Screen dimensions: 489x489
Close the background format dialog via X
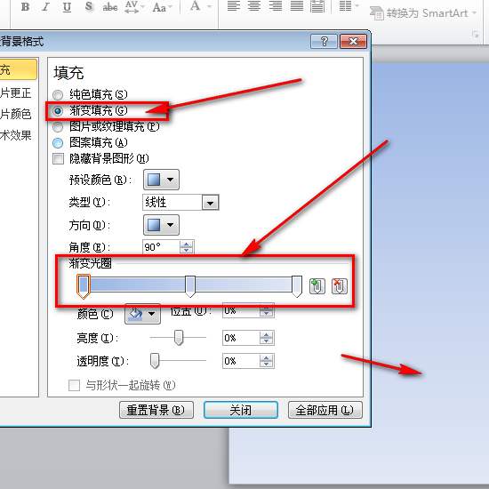353,41
